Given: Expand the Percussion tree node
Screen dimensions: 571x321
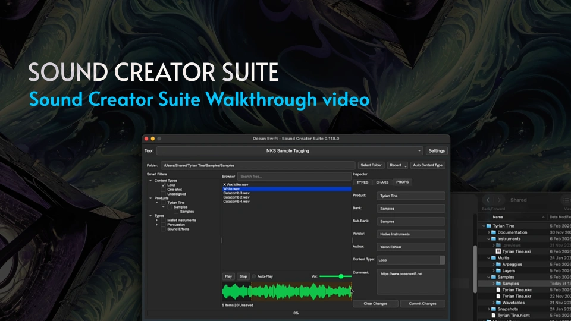Looking at the screenshot, I should (x=157, y=225).
